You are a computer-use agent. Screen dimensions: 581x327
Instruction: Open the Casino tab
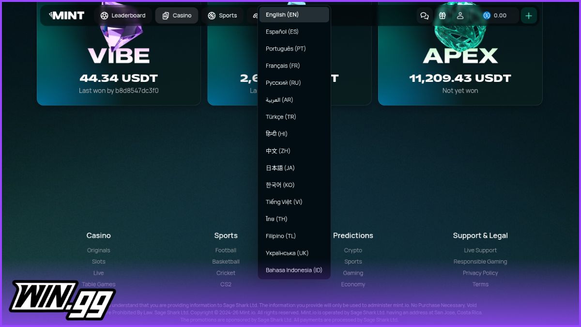coord(177,16)
